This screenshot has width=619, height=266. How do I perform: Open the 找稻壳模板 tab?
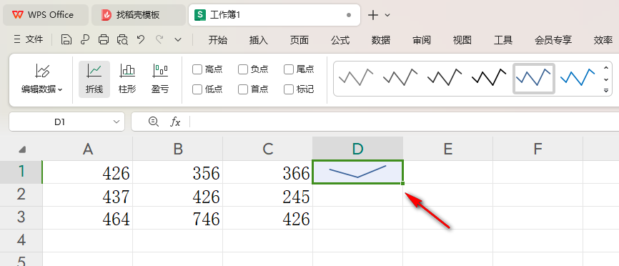click(138, 15)
